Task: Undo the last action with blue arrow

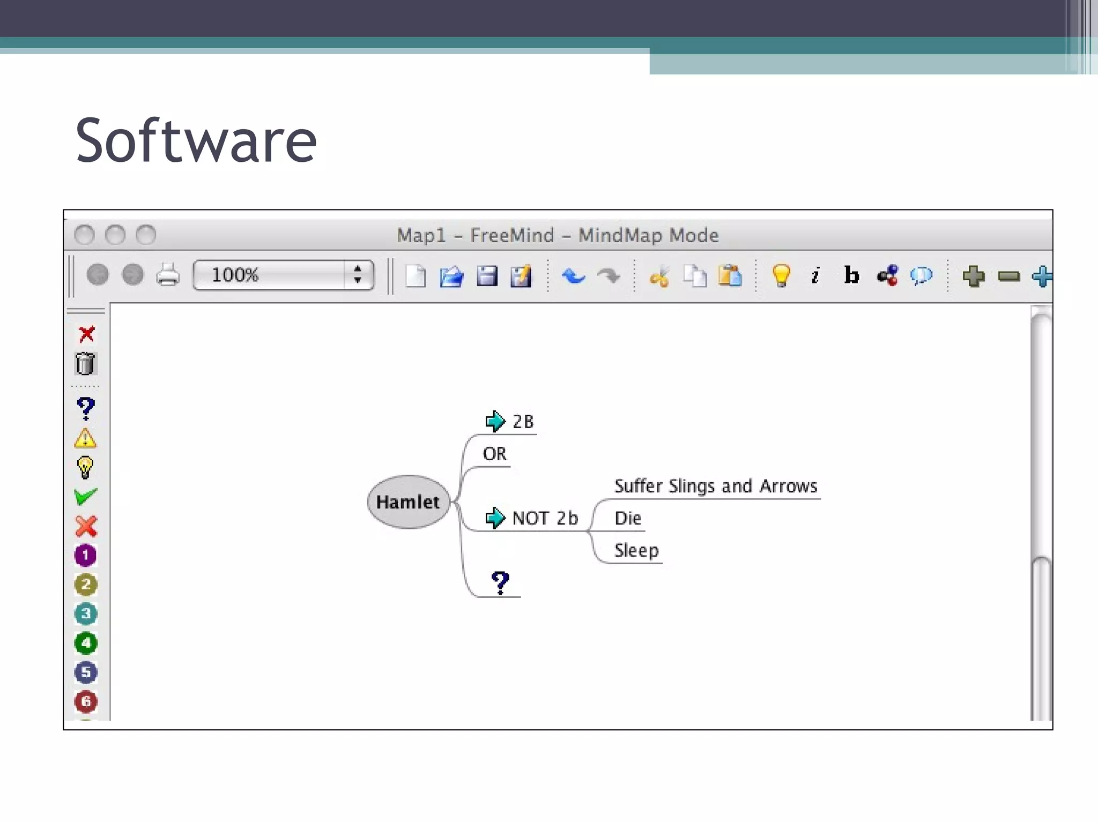Action: click(x=573, y=276)
